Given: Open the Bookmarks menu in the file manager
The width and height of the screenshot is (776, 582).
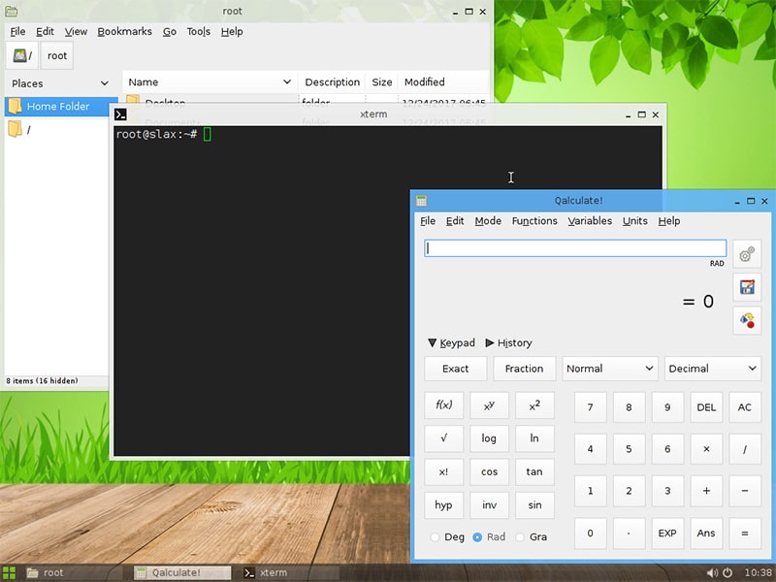Looking at the screenshot, I should (x=124, y=31).
